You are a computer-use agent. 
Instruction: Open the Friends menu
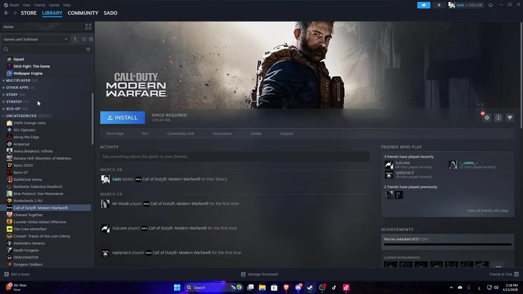[40, 5]
